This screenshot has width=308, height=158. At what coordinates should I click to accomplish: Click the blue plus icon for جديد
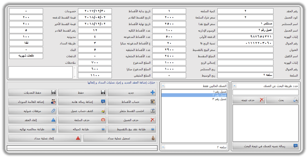[x=152, y=93]
